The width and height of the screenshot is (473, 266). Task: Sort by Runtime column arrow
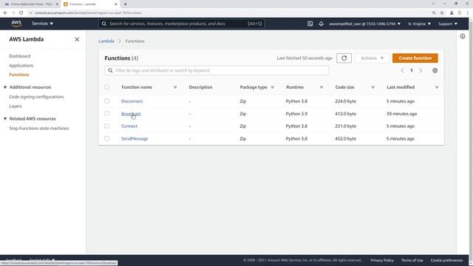point(321,87)
